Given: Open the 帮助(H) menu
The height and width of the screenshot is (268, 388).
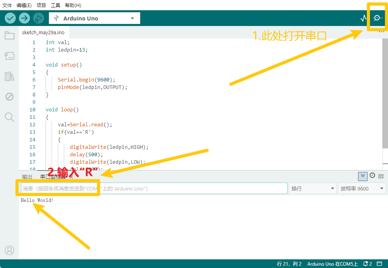Looking at the screenshot, I should point(73,5).
